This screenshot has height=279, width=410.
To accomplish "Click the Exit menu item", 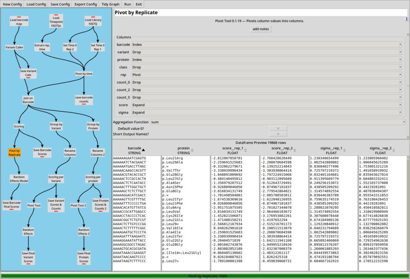I will [139, 4].
